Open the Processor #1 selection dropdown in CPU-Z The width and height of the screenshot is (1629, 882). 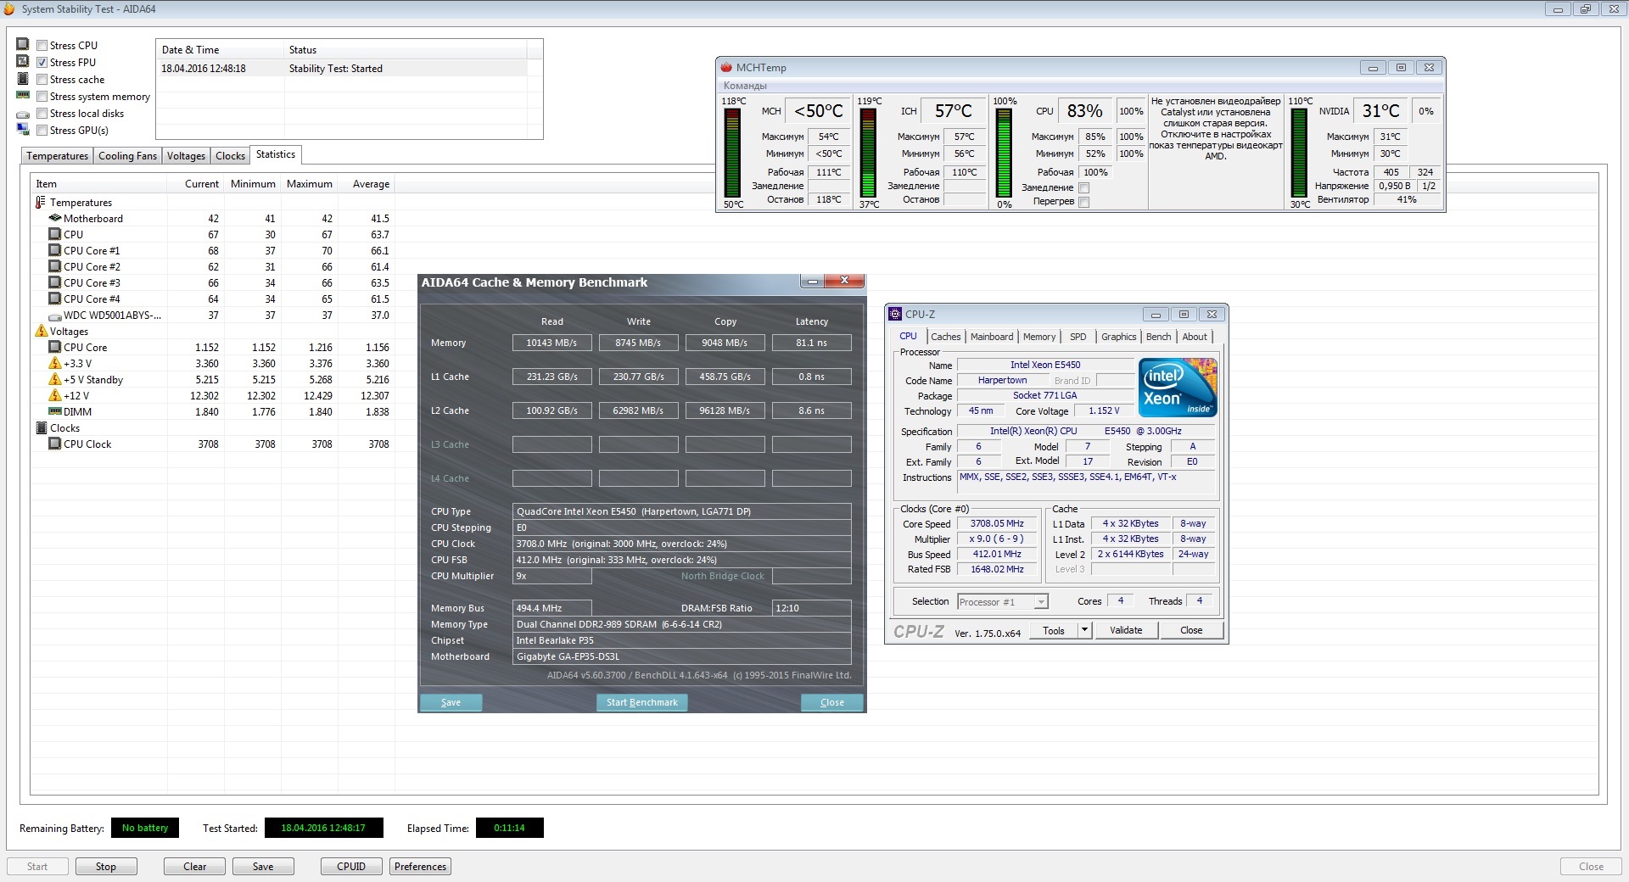pyautogui.click(x=1041, y=601)
